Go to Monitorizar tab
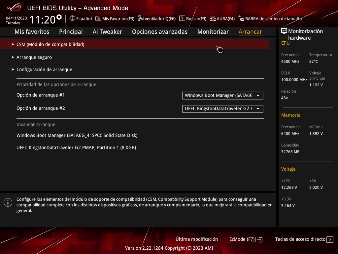Viewport: 338px width, 254px height. (213, 32)
